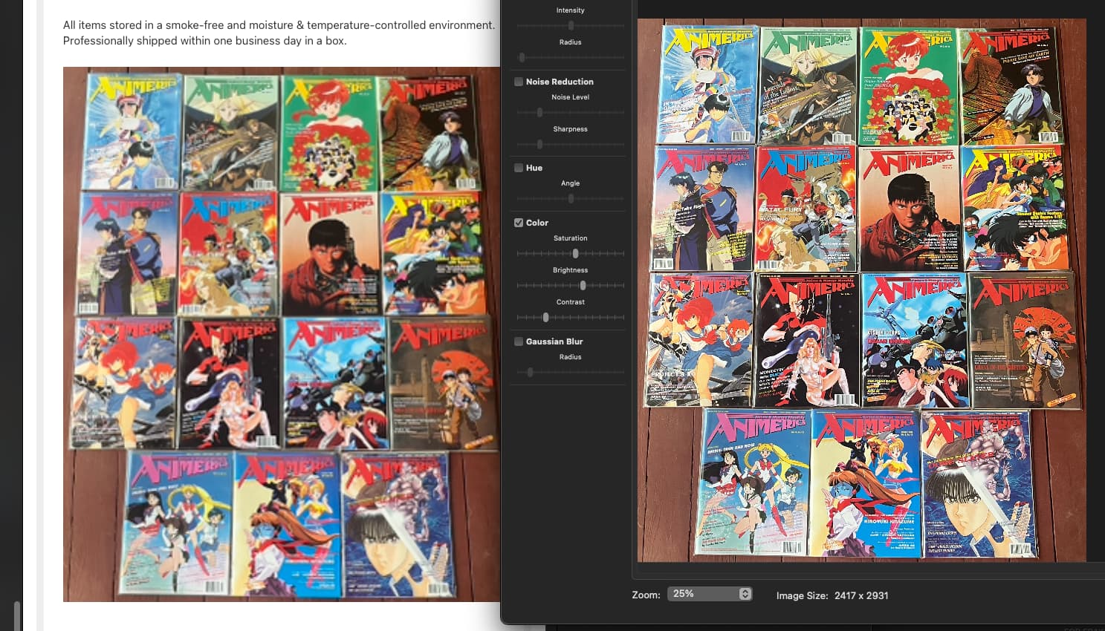Viewport: 1105px width, 631px height.
Task: Click the Gaussian Blur Radius slider
Action: (530, 372)
